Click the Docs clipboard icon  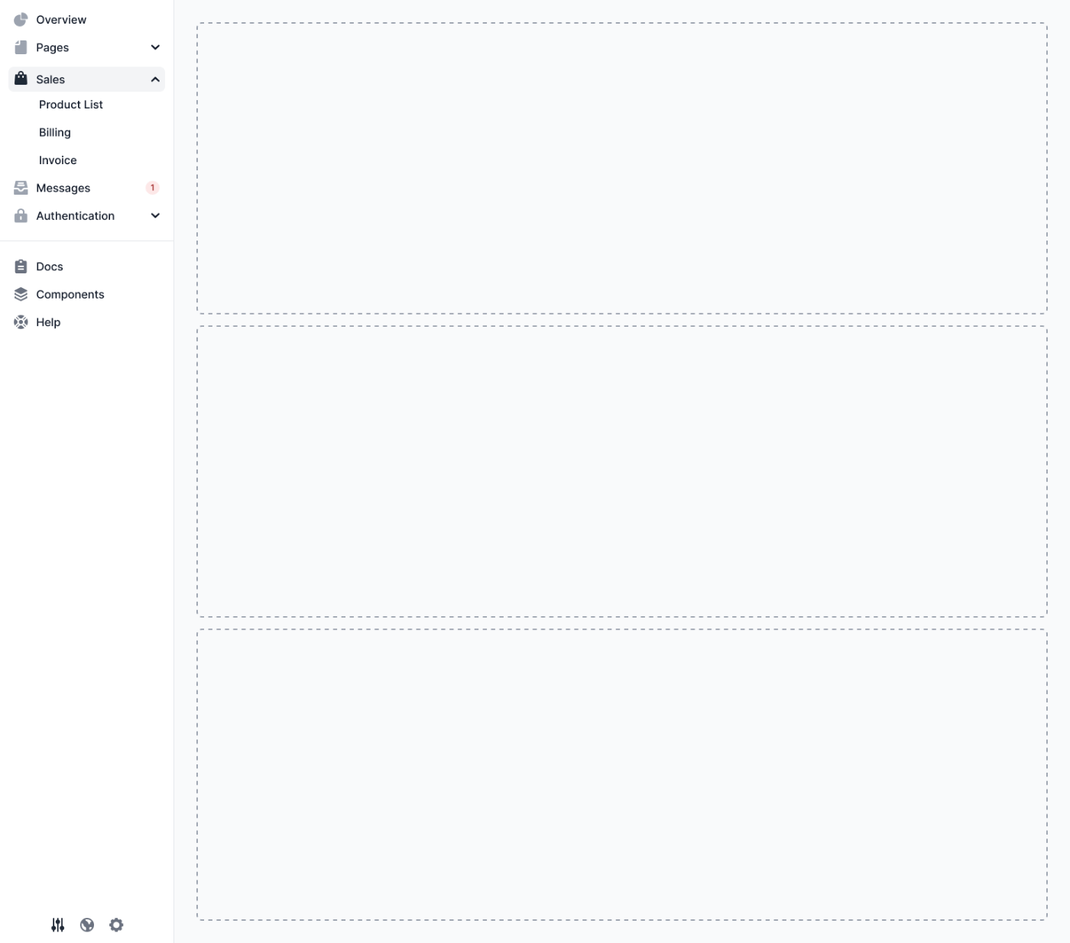click(x=21, y=266)
